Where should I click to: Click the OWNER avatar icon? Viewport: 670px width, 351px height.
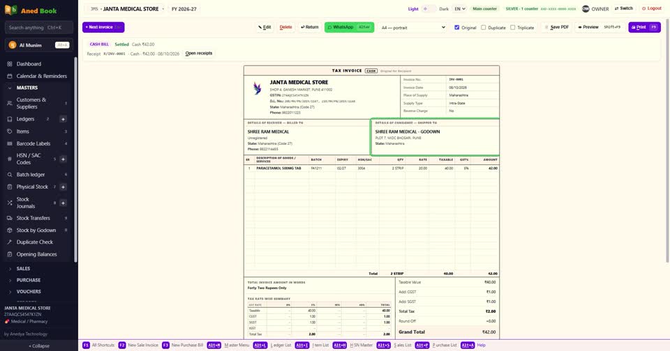(586, 8)
